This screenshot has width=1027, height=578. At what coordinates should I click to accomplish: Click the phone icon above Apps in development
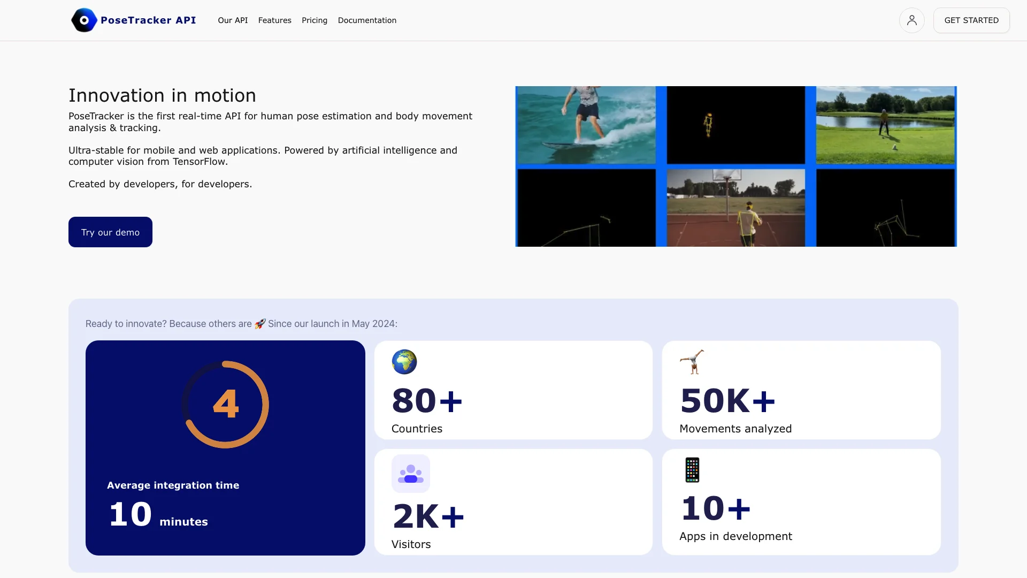point(692,470)
